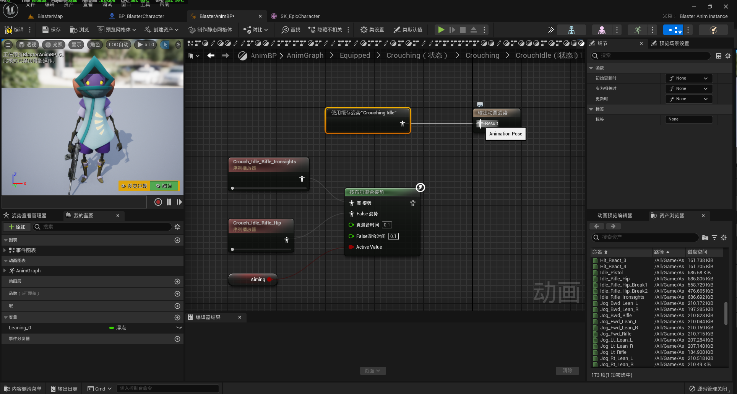Open the Update function None dropdown
737x394 pixels.
[x=689, y=99]
